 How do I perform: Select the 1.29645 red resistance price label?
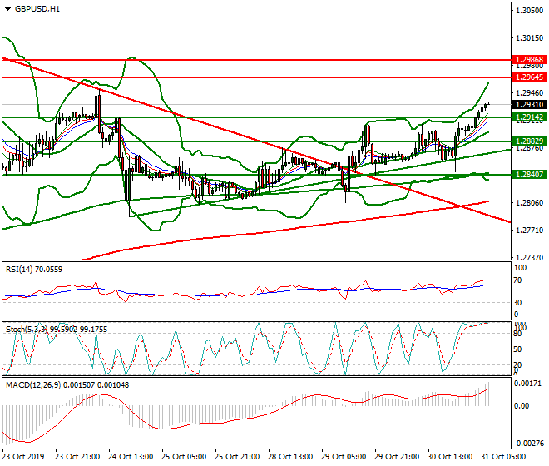[x=529, y=77]
